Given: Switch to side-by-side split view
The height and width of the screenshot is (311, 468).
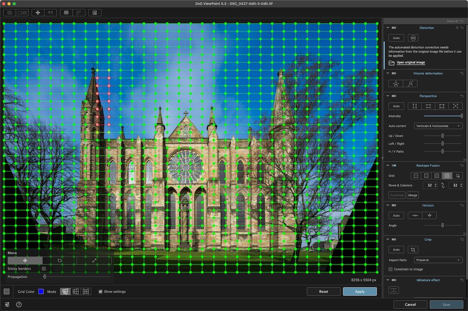Looking at the screenshot, I should 22,12.
